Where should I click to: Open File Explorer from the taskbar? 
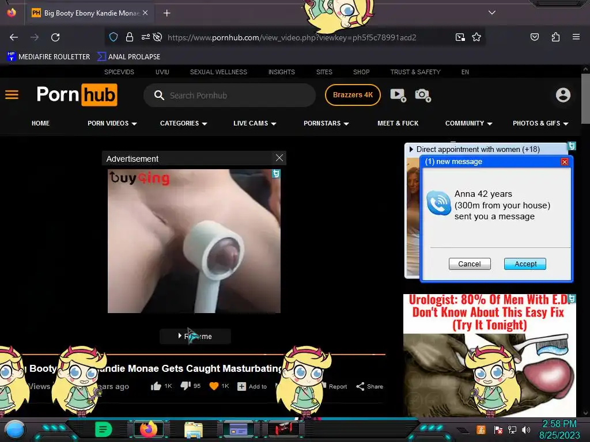click(x=194, y=429)
